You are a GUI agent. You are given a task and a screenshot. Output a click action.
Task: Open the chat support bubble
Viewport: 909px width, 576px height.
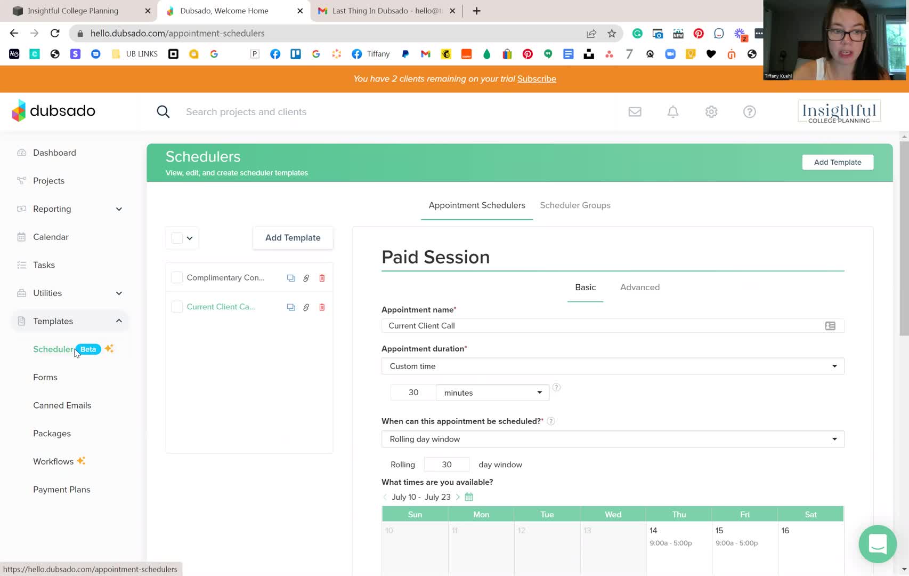tap(878, 544)
